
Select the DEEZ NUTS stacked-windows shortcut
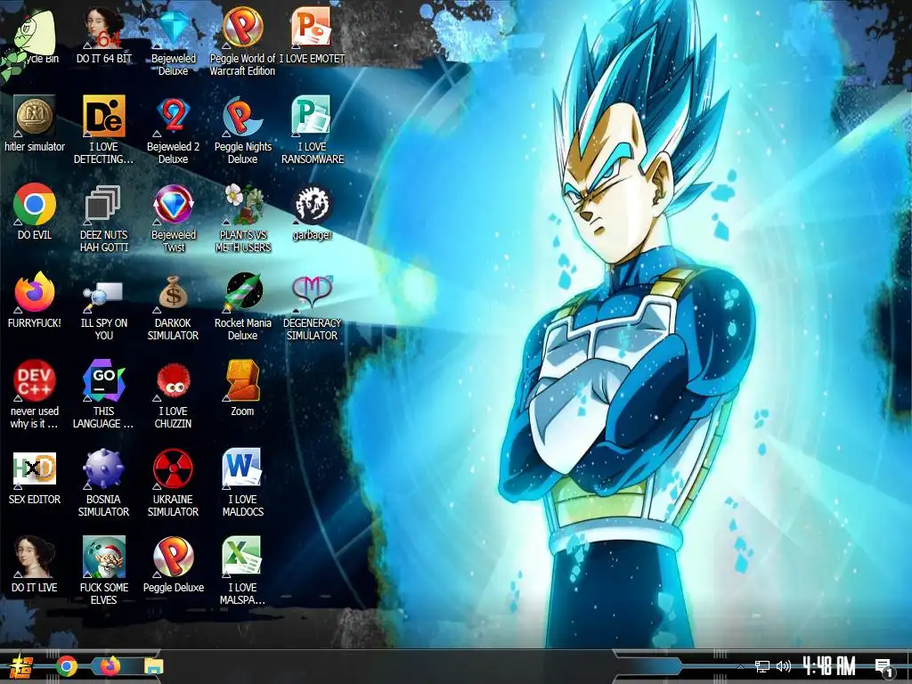tap(104, 204)
